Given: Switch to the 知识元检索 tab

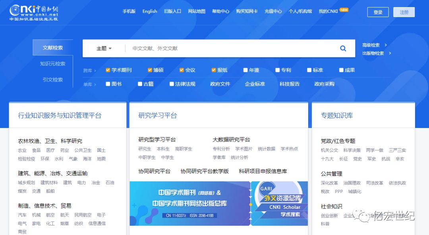Looking at the screenshot, I should pos(54,63).
